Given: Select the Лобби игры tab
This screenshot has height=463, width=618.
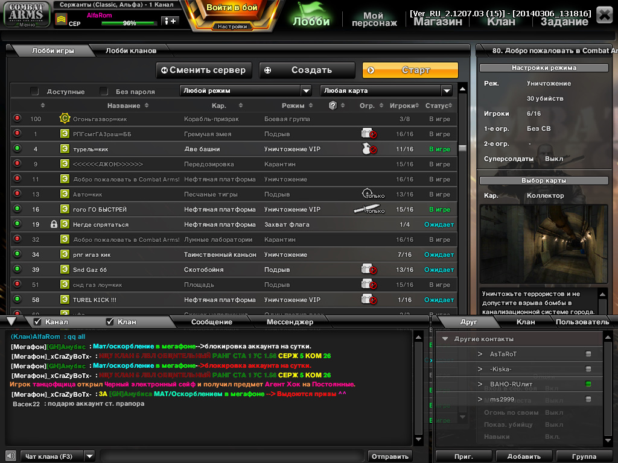Looking at the screenshot, I should [53, 51].
